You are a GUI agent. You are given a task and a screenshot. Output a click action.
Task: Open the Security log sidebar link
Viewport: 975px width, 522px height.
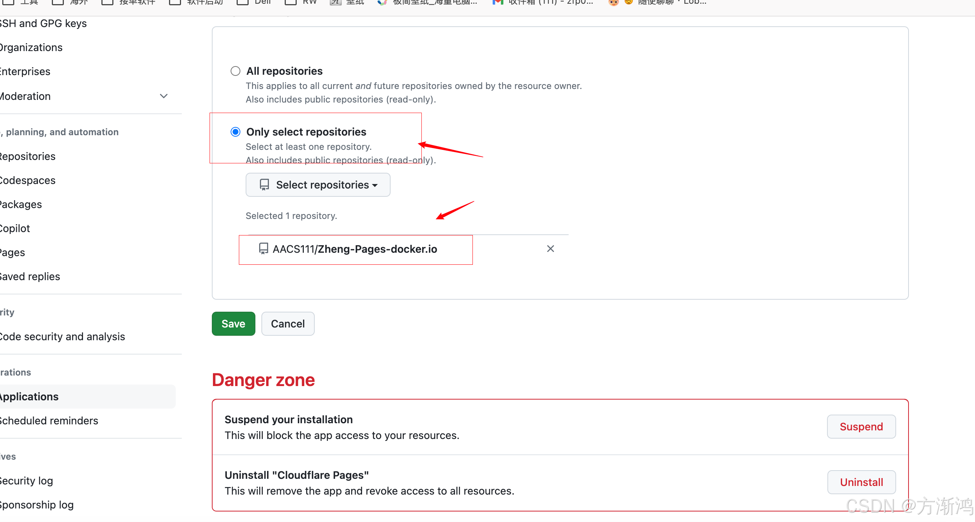pyautogui.click(x=26, y=481)
